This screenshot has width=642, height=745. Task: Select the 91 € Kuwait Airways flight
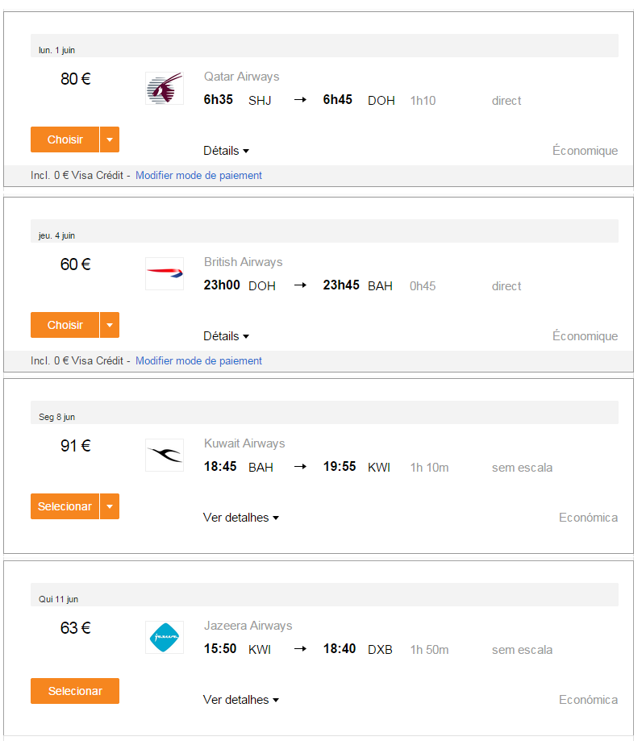(x=65, y=506)
